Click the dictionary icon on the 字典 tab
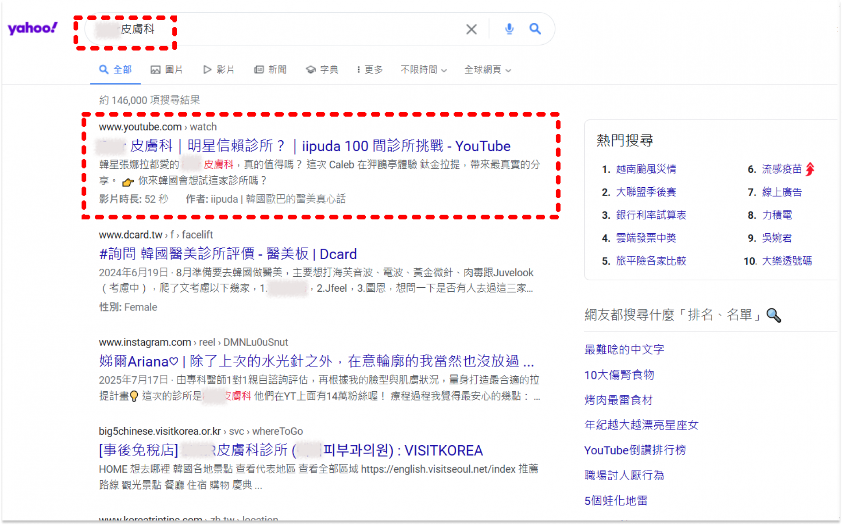Screen dimensions: 842x525 click(310, 69)
